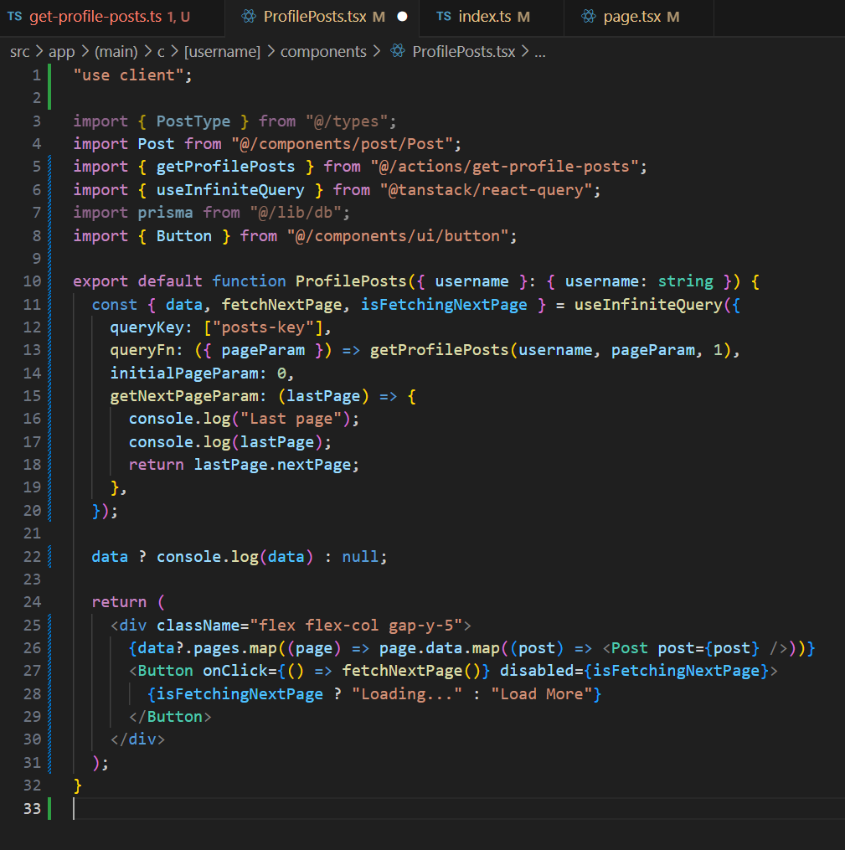The width and height of the screenshot is (845, 850).
Task: Click line number 1 in the gutter
Action: point(36,75)
